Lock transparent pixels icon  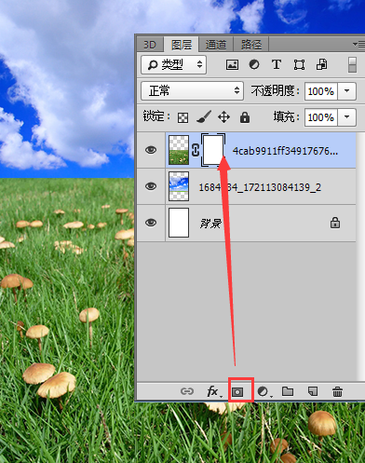coord(182,117)
